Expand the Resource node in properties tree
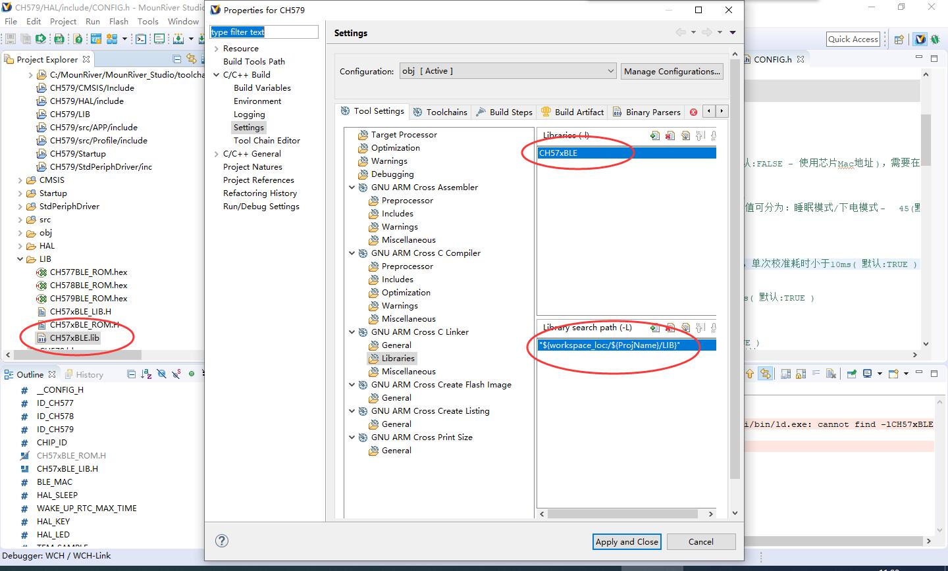948x571 pixels. coord(216,49)
